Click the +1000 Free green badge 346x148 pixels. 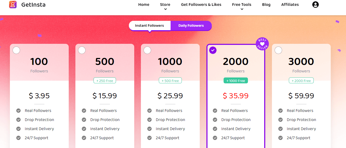236,81
